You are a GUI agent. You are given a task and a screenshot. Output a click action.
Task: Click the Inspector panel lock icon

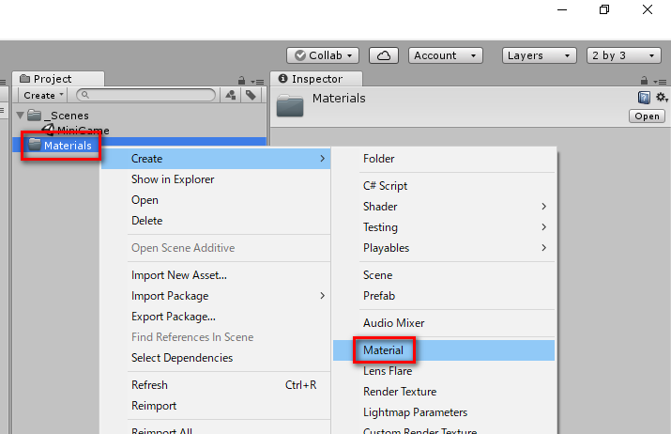[644, 81]
